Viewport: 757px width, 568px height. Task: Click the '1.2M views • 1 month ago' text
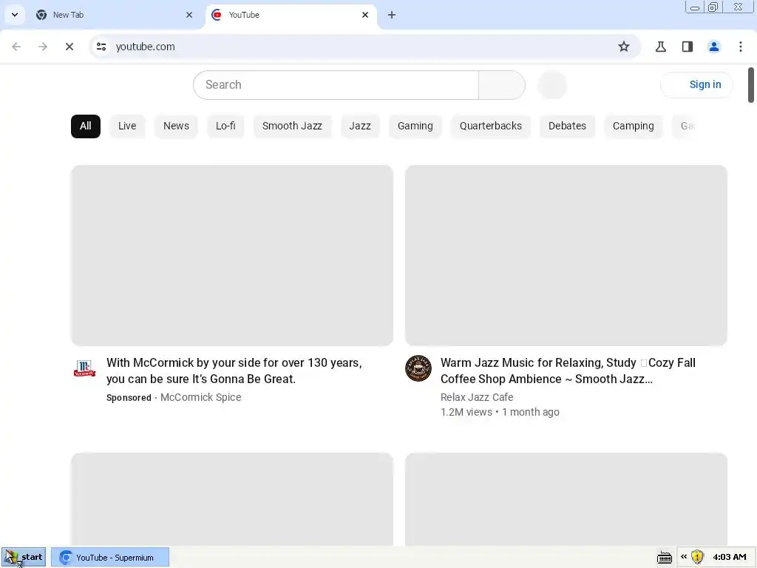tap(500, 413)
